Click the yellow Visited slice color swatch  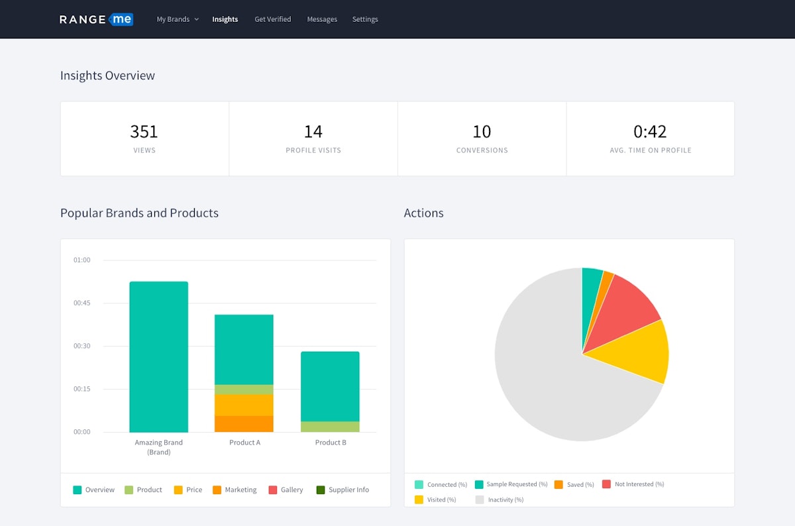coord(418,500)
